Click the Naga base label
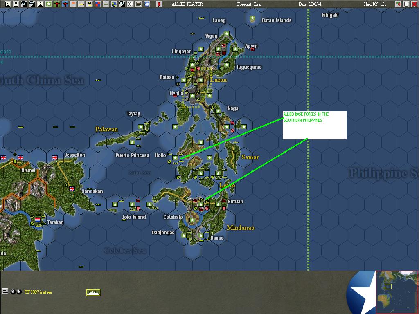 pos(233,108)
